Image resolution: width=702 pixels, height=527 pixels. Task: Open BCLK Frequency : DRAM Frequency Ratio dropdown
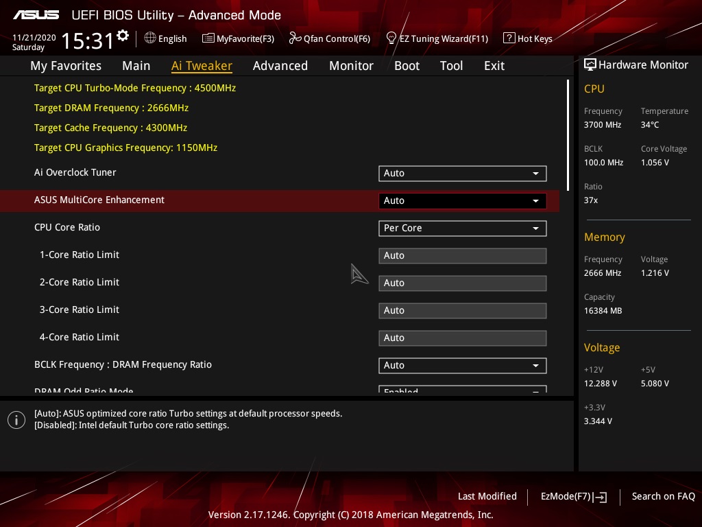point(463,365)
